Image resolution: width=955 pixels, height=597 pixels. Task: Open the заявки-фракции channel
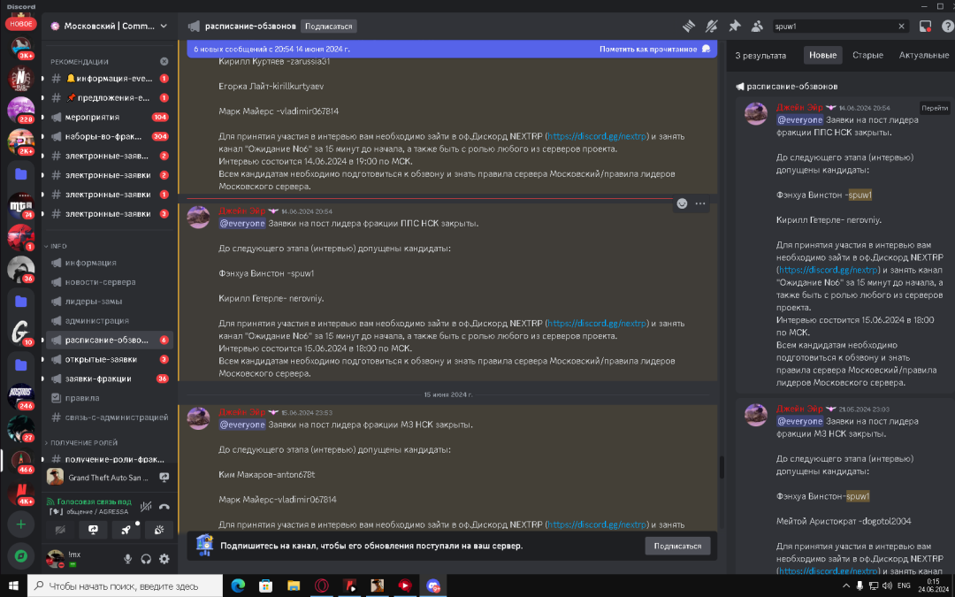(110, 379)
